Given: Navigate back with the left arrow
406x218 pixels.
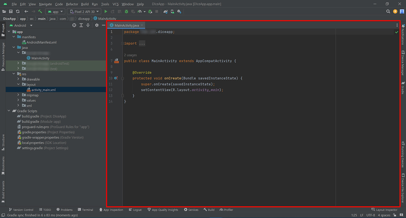Looking at the screenshot, I should [26, 11].
